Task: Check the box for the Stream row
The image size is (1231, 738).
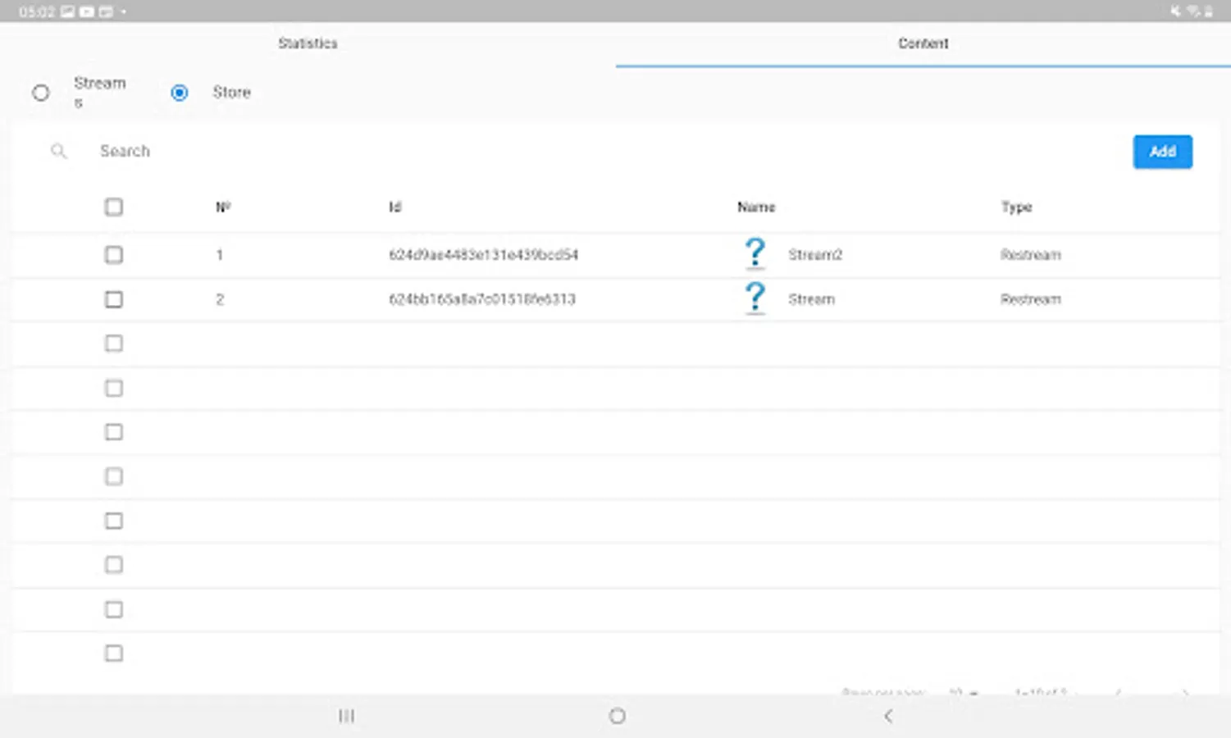Action: [114, 299]
